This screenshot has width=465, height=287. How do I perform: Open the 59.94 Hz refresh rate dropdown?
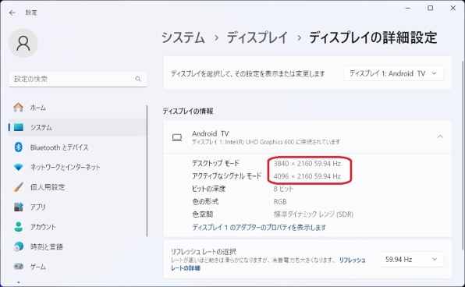tap(412, 259)
